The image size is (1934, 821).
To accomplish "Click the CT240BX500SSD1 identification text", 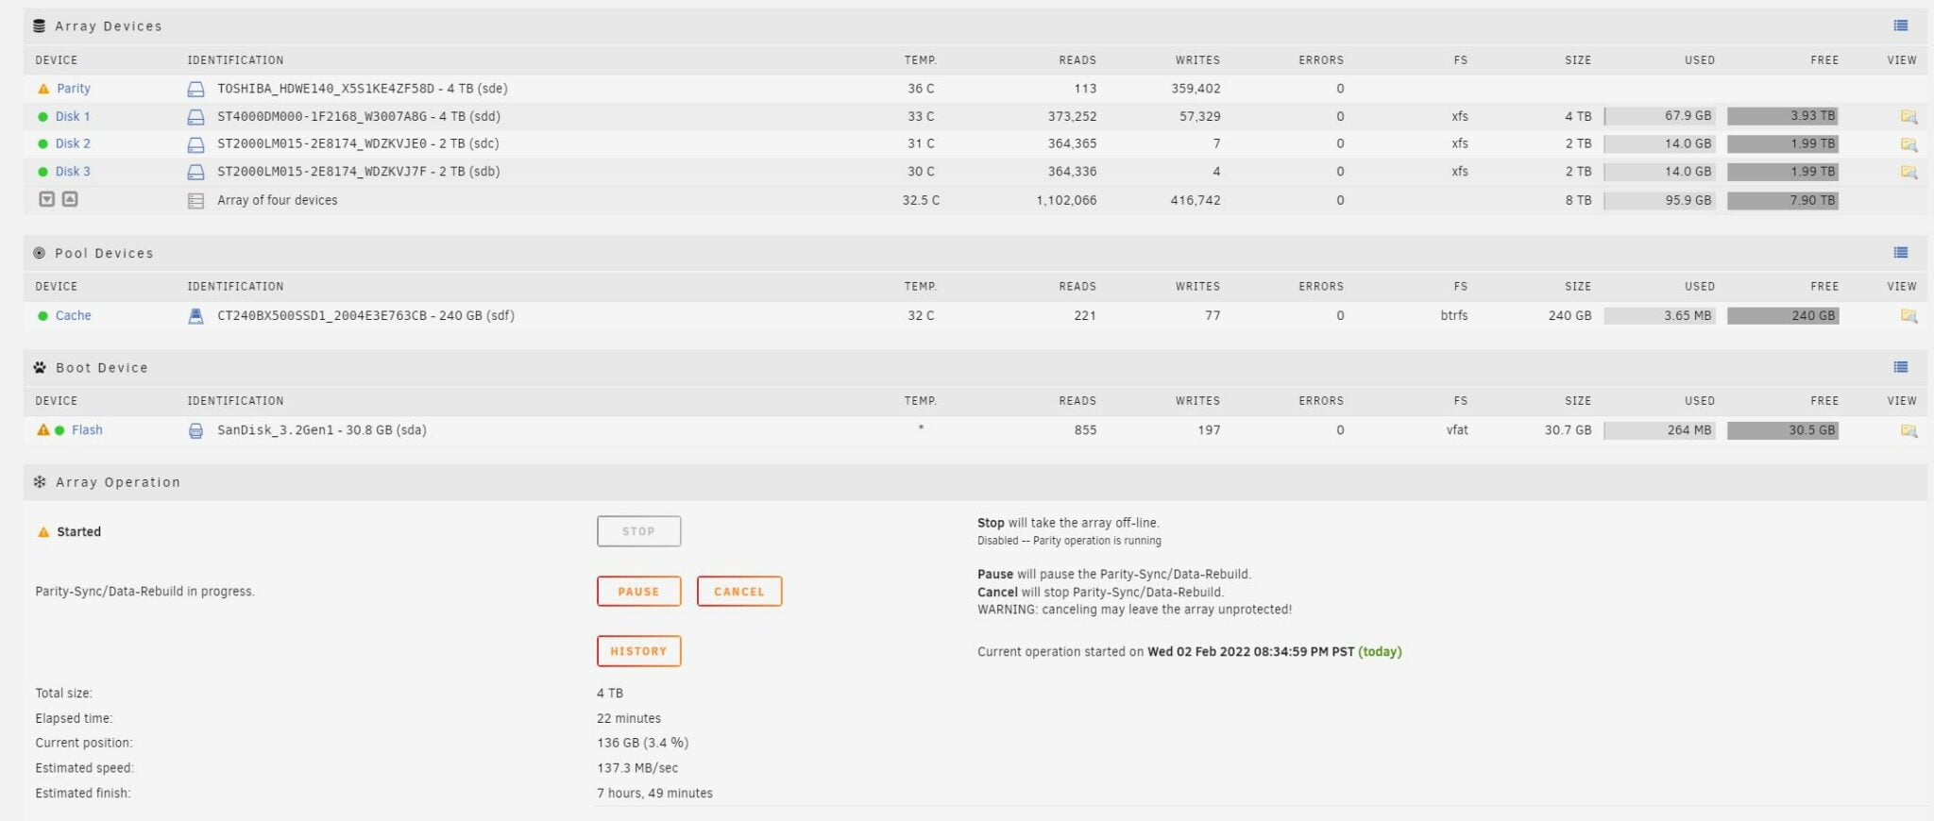I will (365, 316).
